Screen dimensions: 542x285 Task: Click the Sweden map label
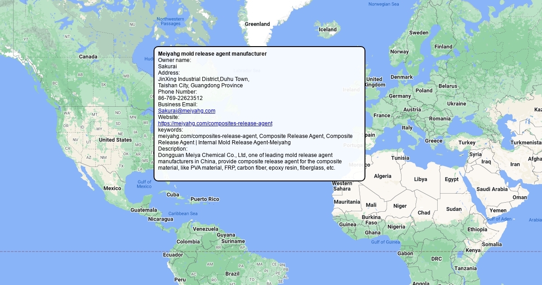419,33
